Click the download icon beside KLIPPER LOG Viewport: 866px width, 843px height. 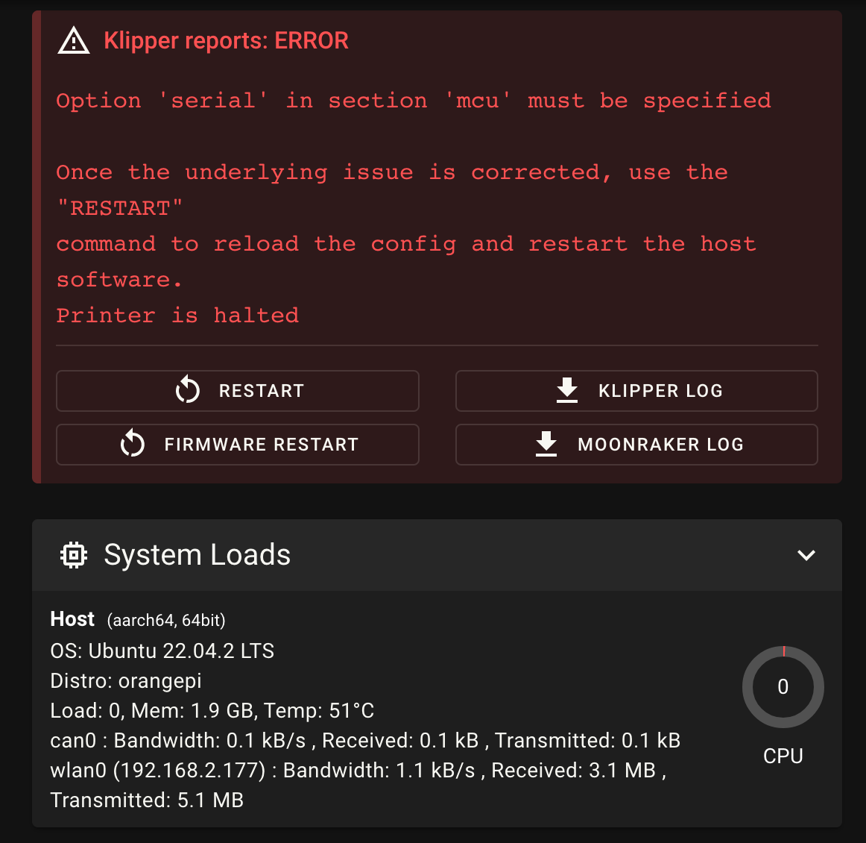[566, 390]
